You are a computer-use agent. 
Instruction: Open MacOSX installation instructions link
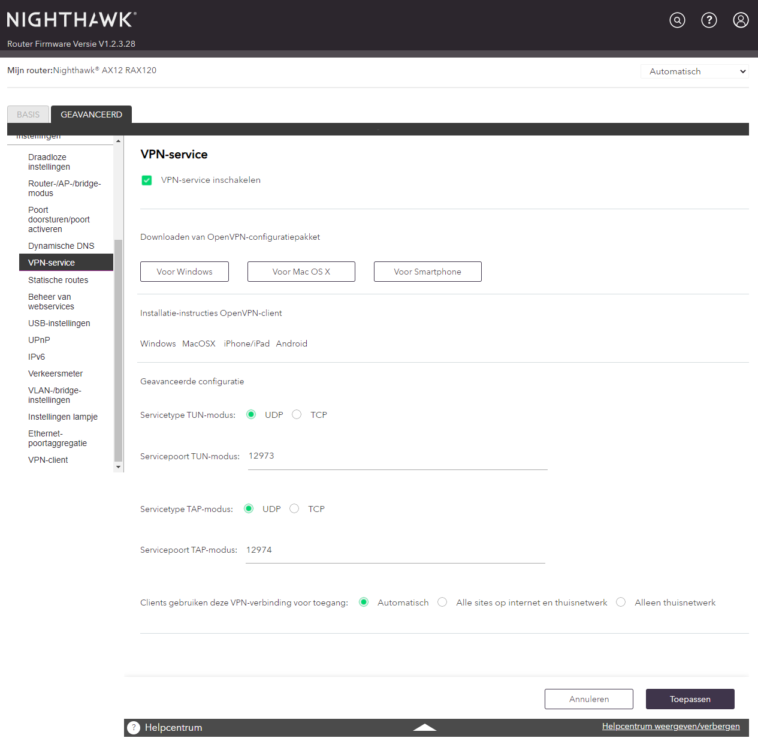199,344
